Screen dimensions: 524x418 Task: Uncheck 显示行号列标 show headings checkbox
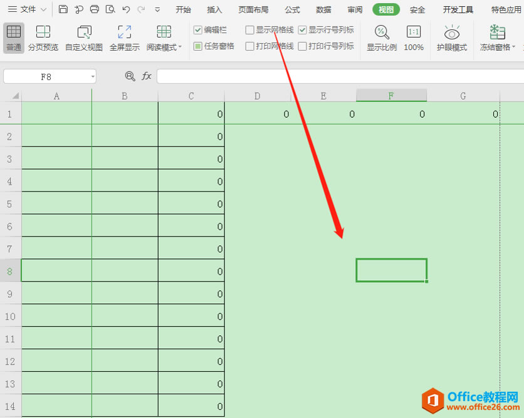pos(302,30)
